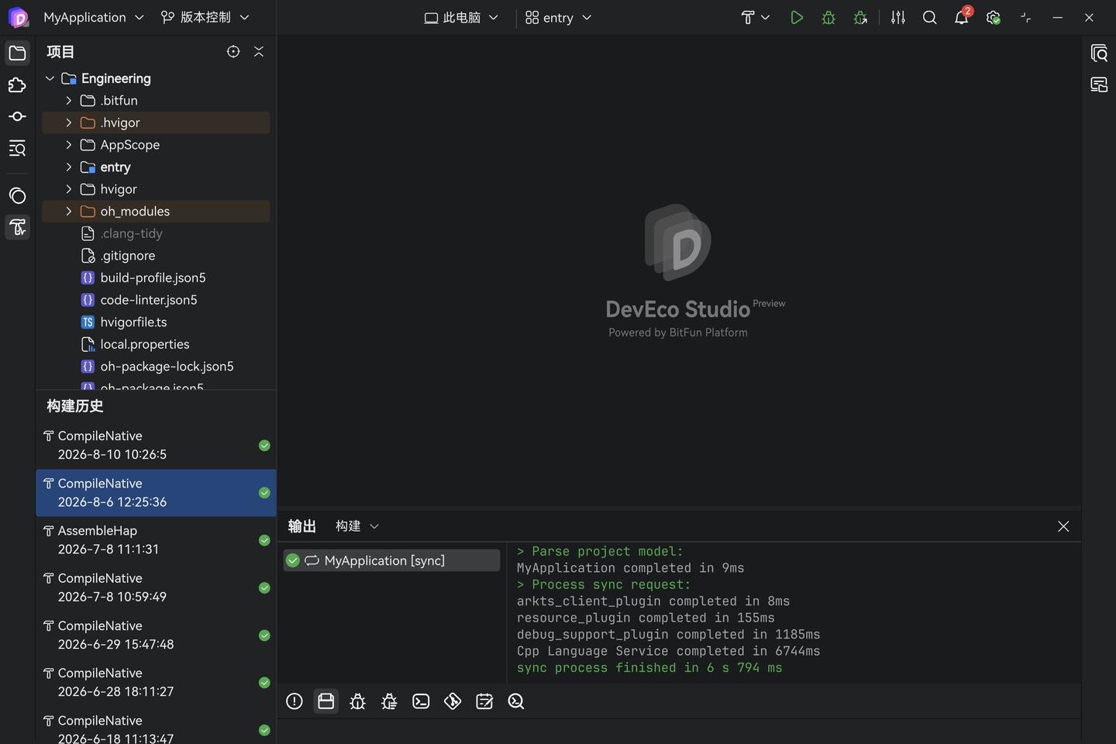Run the app with the green play icon

[797, 17]
